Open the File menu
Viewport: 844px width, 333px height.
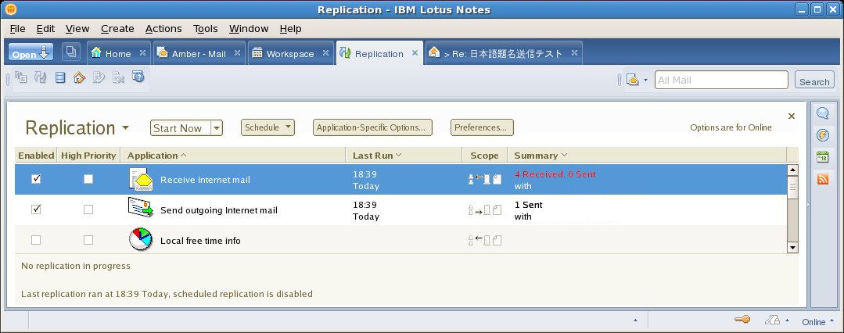point(18,28)
